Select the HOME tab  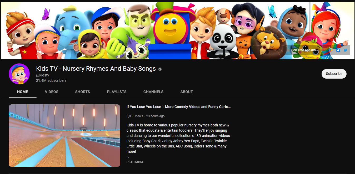tap(23, 92)
